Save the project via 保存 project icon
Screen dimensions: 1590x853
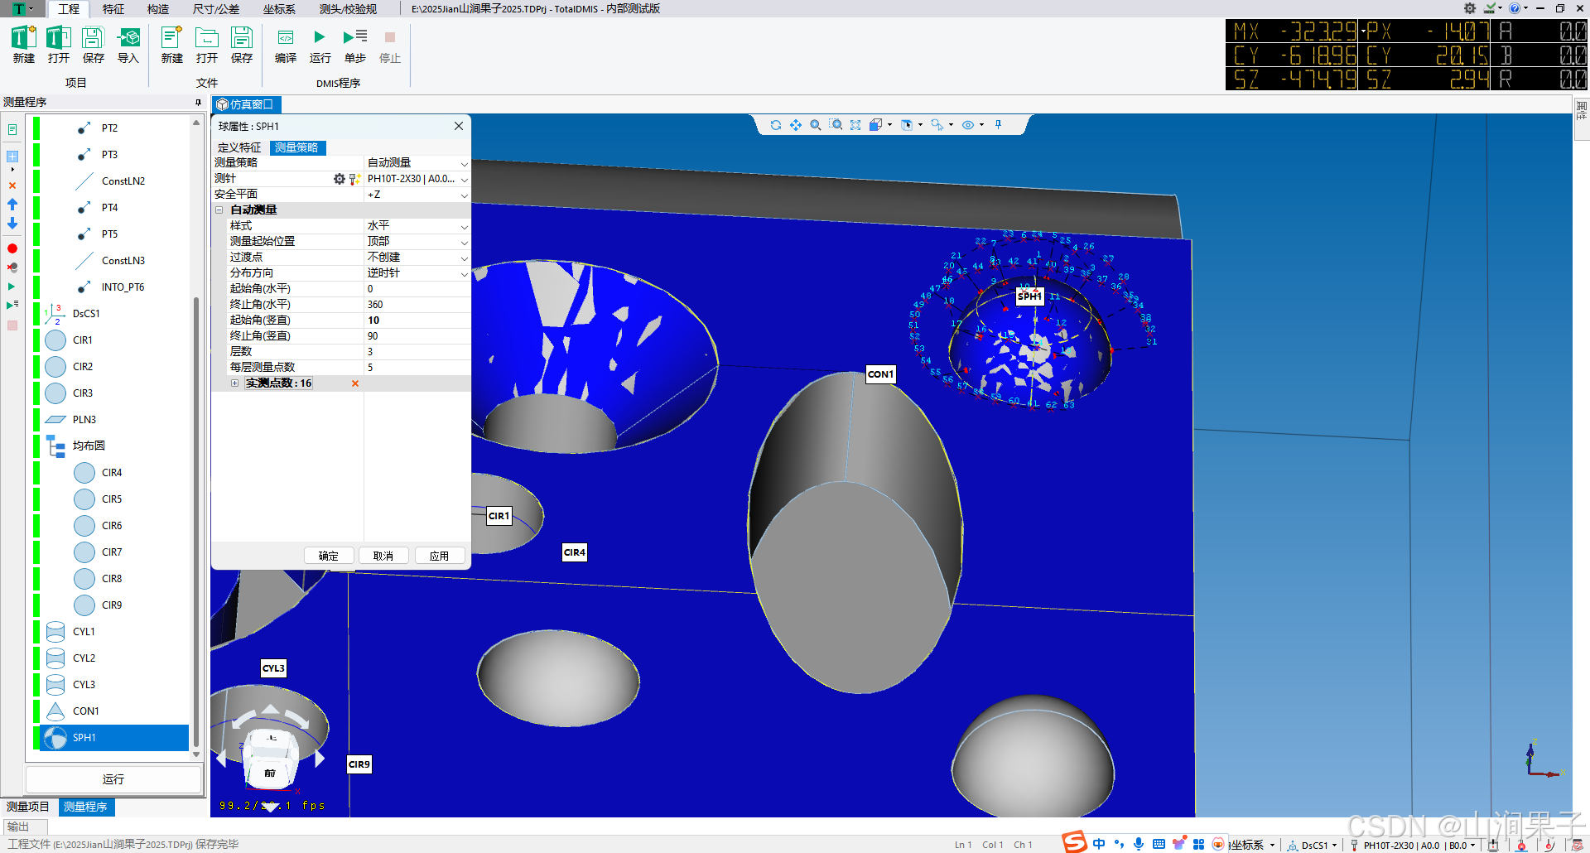click(x=93, y=45)
